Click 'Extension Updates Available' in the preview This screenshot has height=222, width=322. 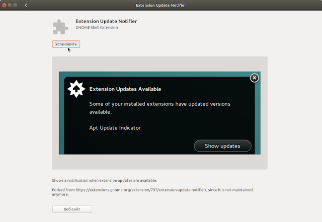click(125, 89)
